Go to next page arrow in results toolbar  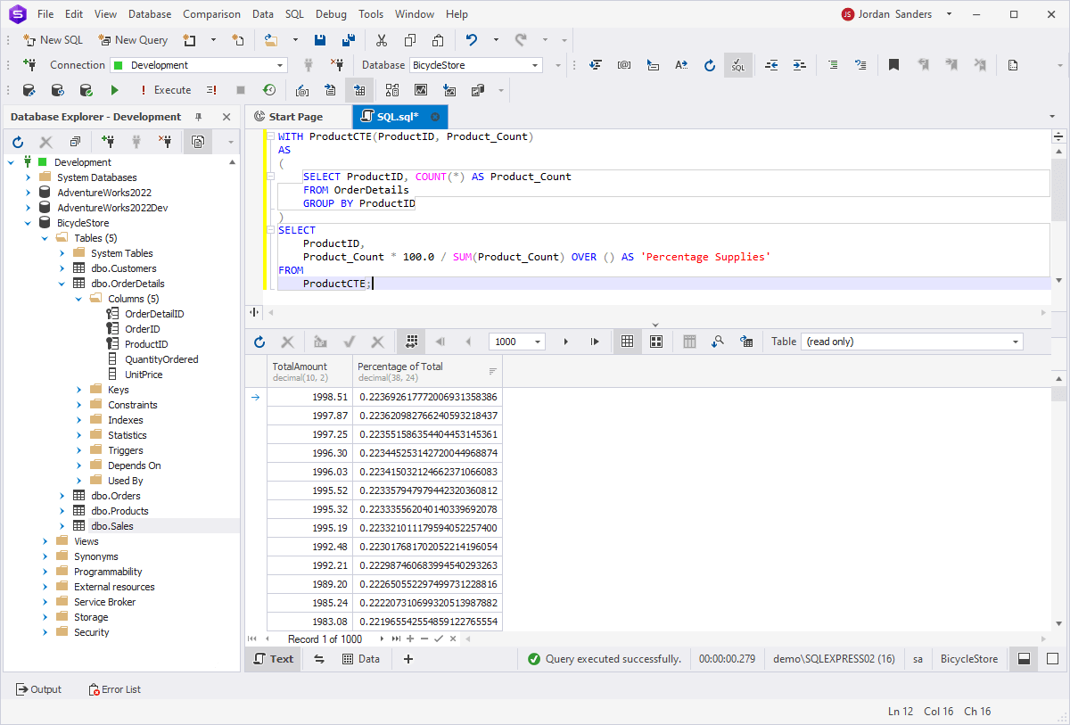[x=565, y=342]
